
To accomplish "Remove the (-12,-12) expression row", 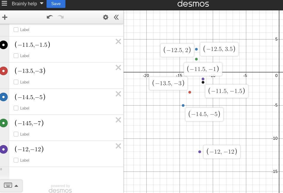I will (118, 146).
